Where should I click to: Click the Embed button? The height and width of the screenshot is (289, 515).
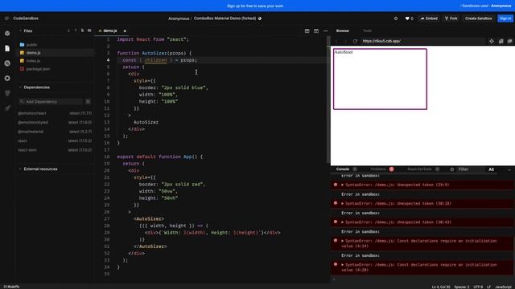(x=429, y=18)
